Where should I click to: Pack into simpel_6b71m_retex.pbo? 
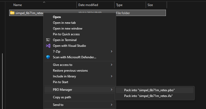point(149,90)
